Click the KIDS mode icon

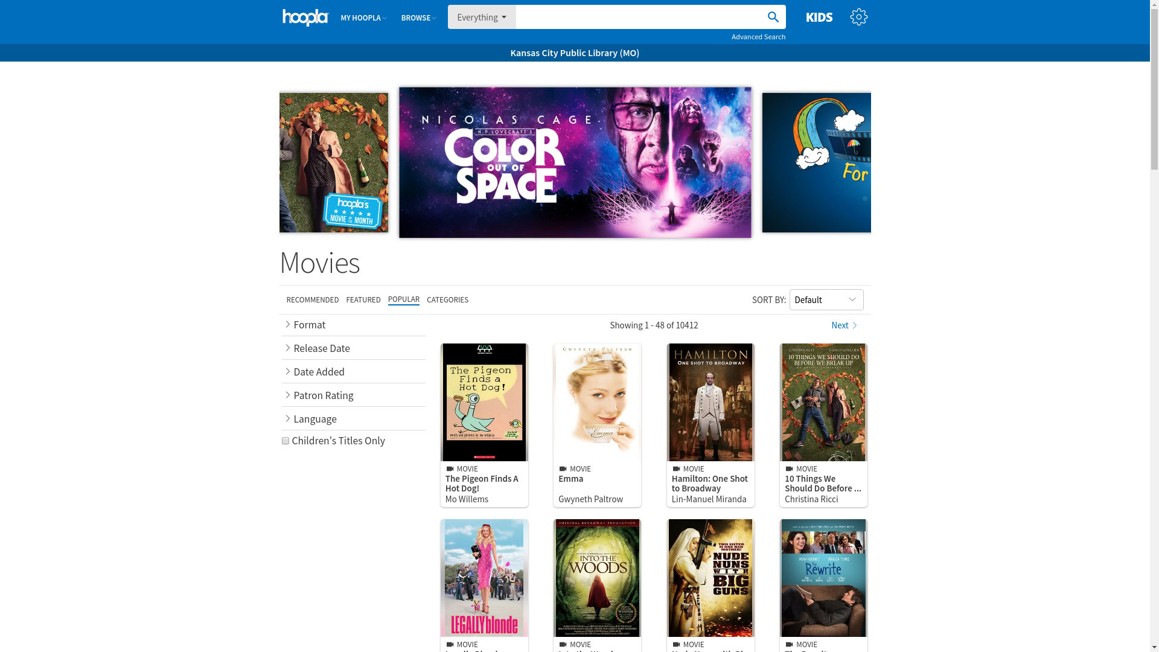pyautogui.click(x=819, y=18)
